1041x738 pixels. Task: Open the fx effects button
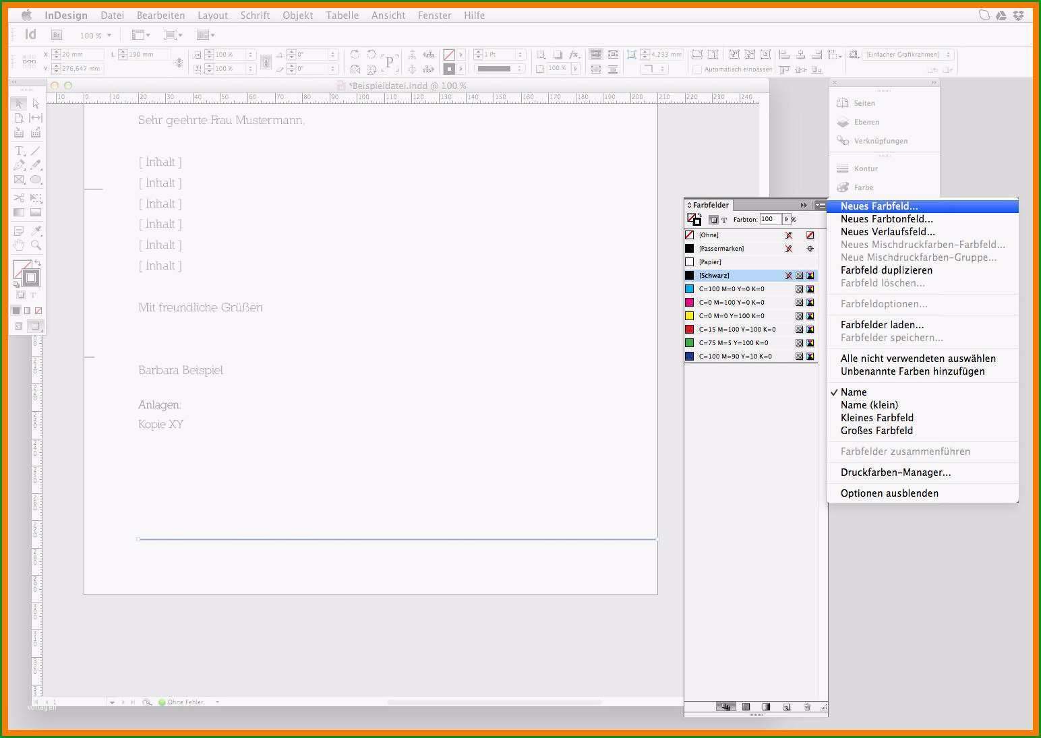574,55
